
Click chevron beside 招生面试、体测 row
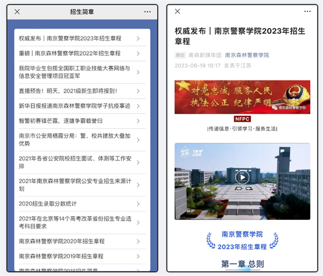point(138,163)
